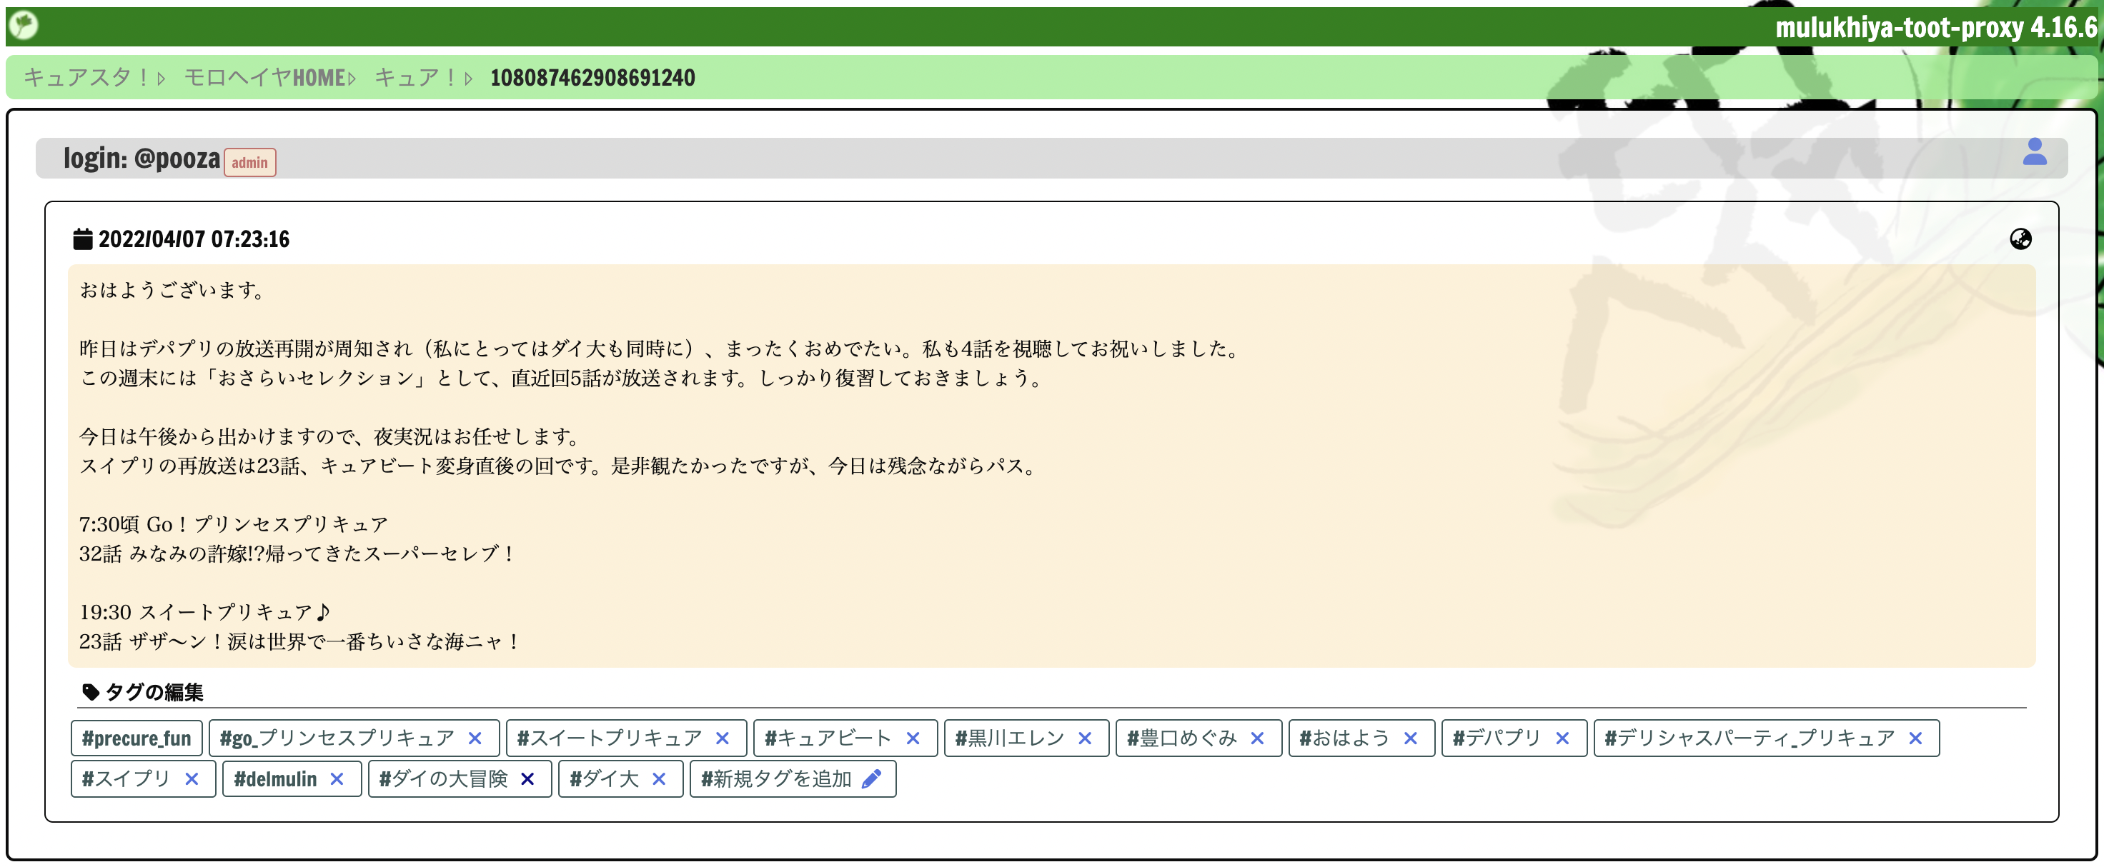Open the user account icon
The image size is (2104, 867).
(2034, 152)
